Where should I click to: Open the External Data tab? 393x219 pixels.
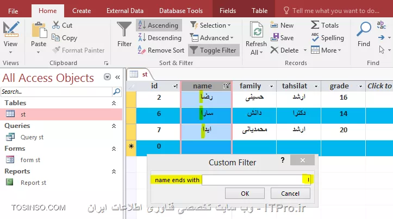[x=125, y=11]
